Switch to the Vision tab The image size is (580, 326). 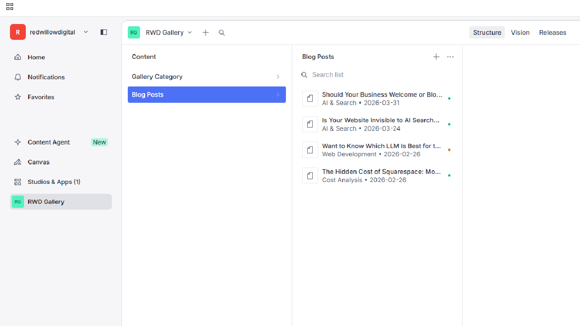(520, 33)
